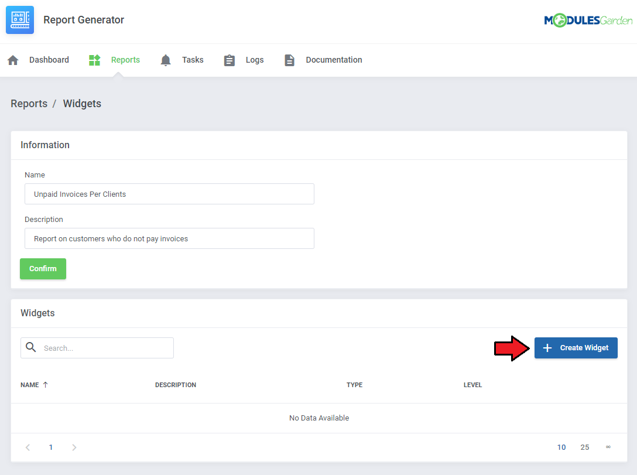This screenshot has height=475, width=637.
Task: Switch to the Tasks tab
Action: tap(193, 60)
